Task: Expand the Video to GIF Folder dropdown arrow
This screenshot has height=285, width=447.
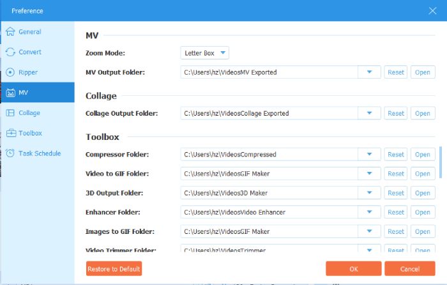Action: [369, 173]
